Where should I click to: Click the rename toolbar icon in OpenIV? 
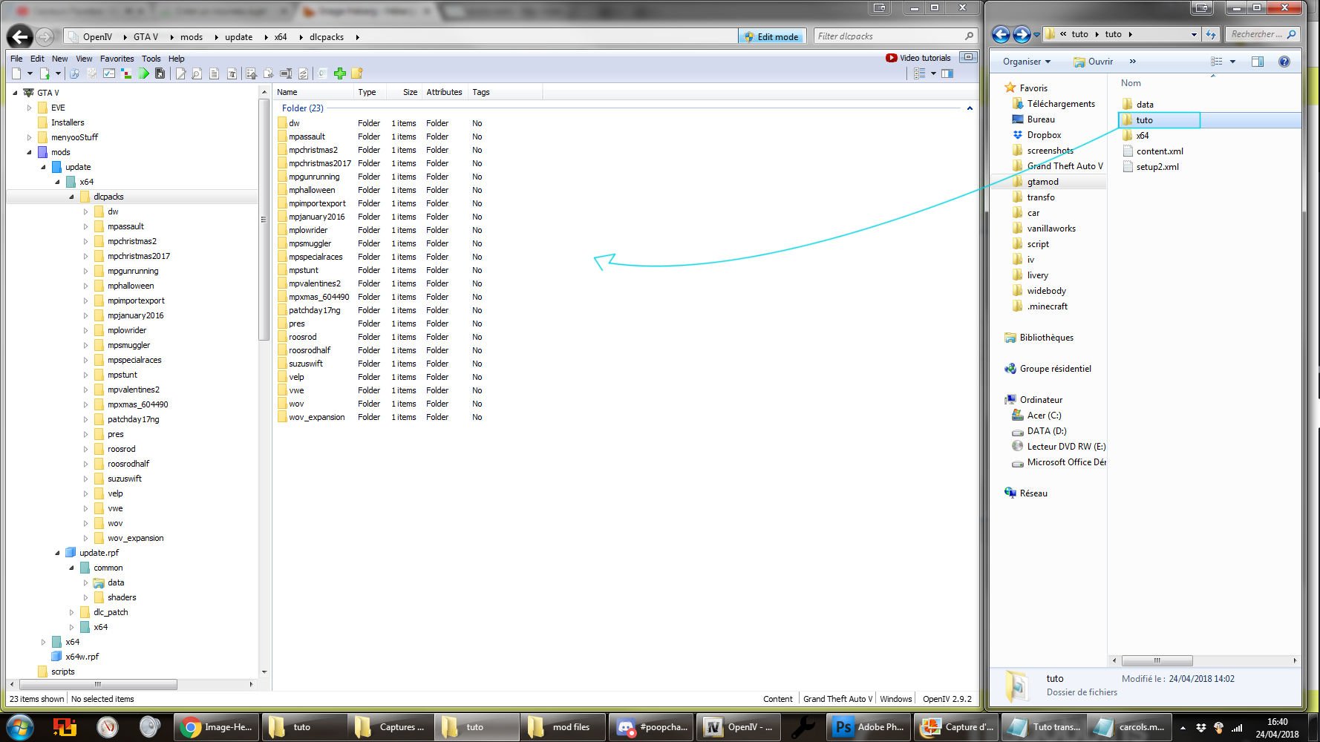coord(286,73)
